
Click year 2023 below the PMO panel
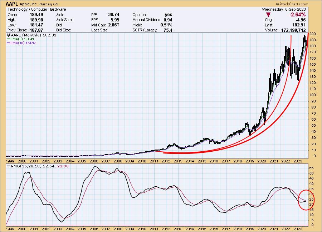pyautogui.click(x=298, y=229)
